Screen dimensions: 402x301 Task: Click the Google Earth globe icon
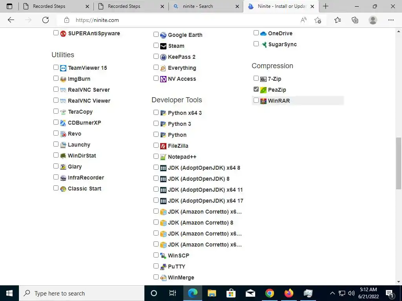coord(163,35)
